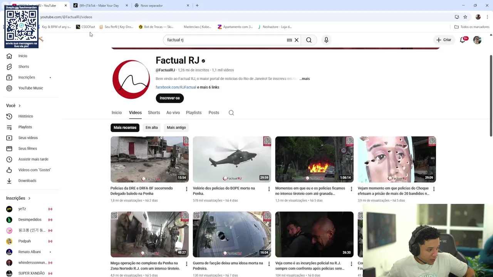Select Mais antigo filter chip
The width and height of the screenshot is (493, 277).
tap(176, 128)
